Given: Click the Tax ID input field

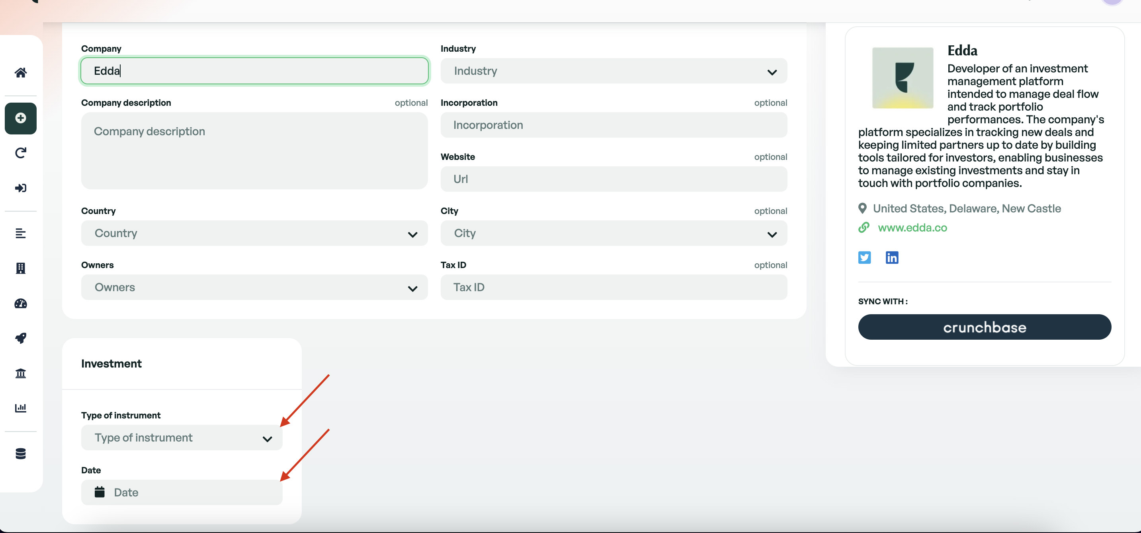Looking at the screenshot, I should (x=613, y=287).
